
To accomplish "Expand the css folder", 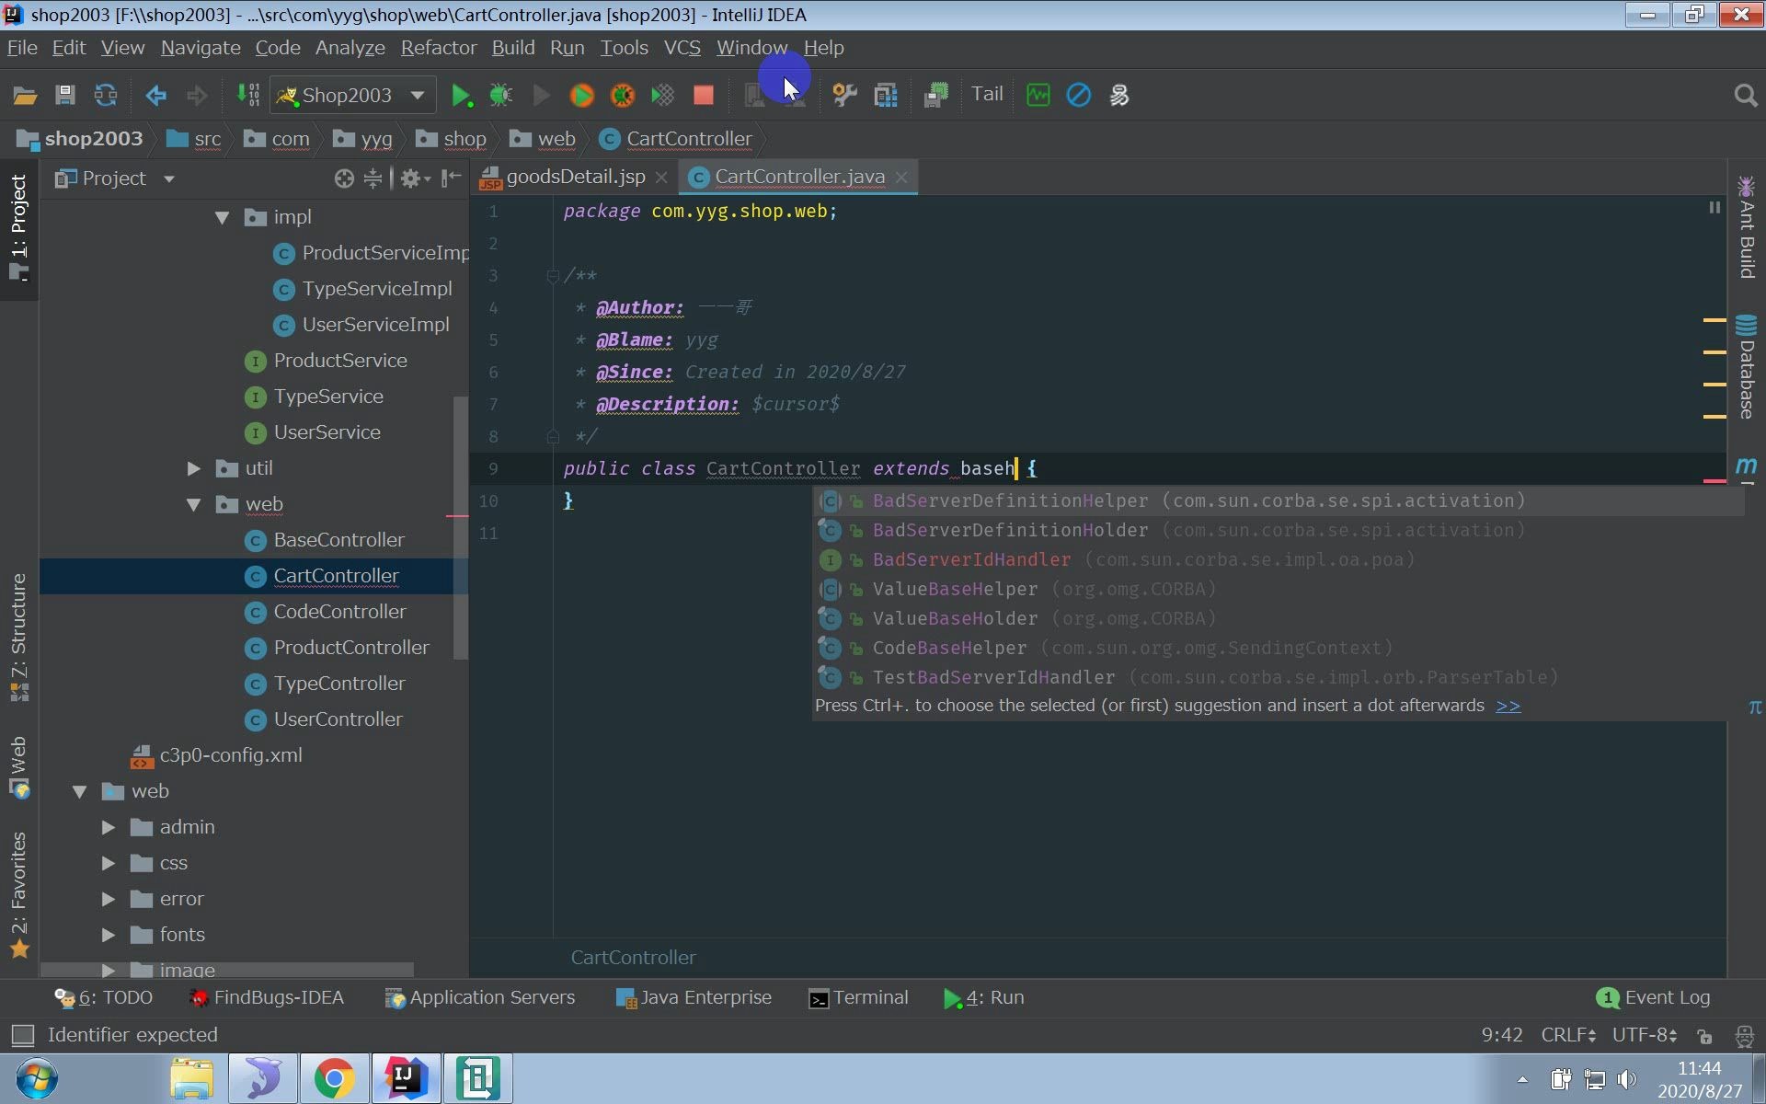I will pyautogui.click(x=108, y=864).
